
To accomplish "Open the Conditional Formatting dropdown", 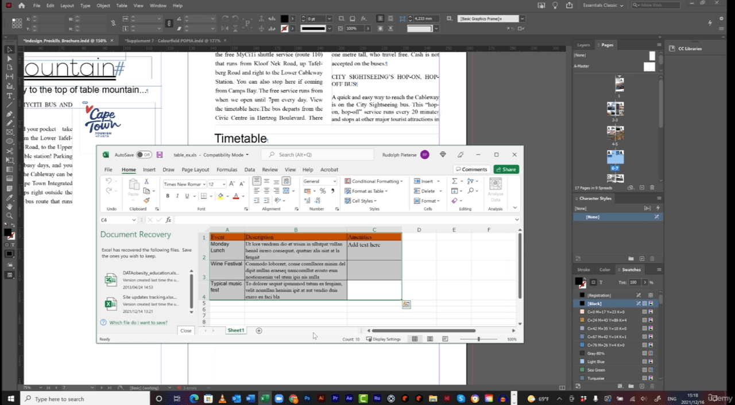I will tap(373, 181).
